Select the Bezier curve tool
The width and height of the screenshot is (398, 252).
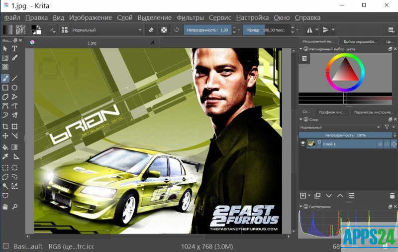tap(5, 106)
